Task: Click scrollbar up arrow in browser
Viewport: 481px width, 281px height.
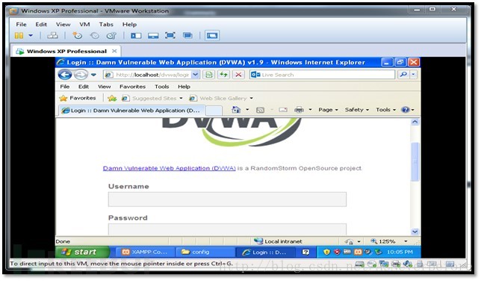Action: click(415, 122)
